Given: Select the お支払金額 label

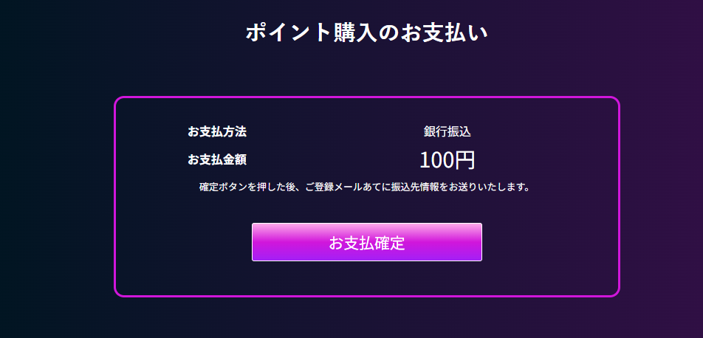Looking at the screenshot, I should pos(217,159).
